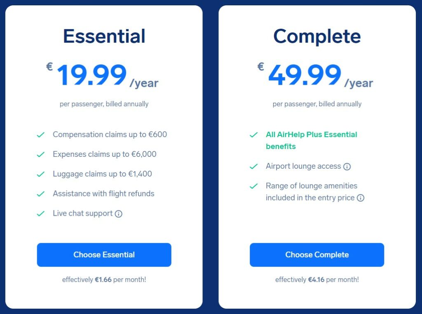Image resolution: width=422 pixels, height=314 pixels.
Task: Open info icon beside Live chat support
Action: [118, 214]
